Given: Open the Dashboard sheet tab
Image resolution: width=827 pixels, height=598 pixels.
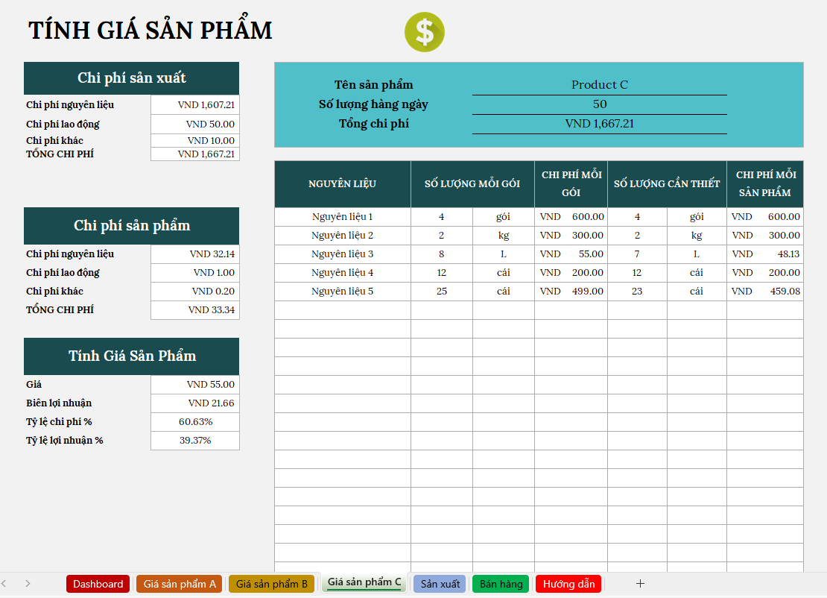Looking at the screenshot, I should pyautogui.click(x=98, y=584).
